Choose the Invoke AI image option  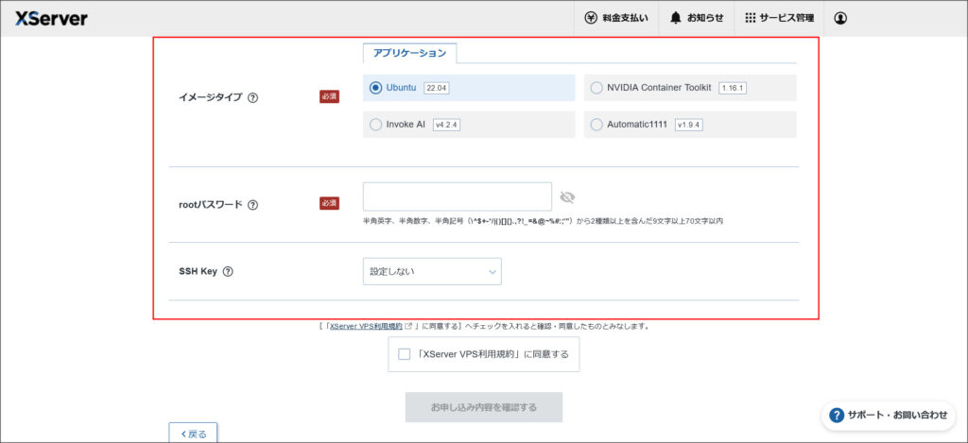click(376, 125)
